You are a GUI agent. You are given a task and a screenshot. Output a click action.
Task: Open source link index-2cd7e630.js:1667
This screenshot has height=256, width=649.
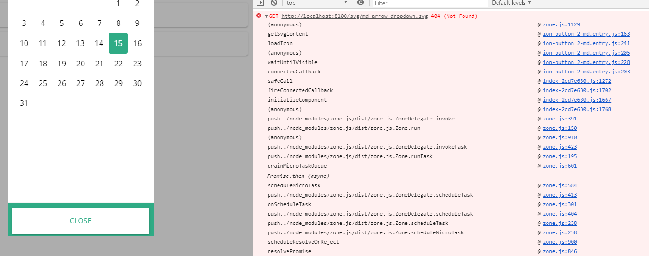[x=577, y=100]
